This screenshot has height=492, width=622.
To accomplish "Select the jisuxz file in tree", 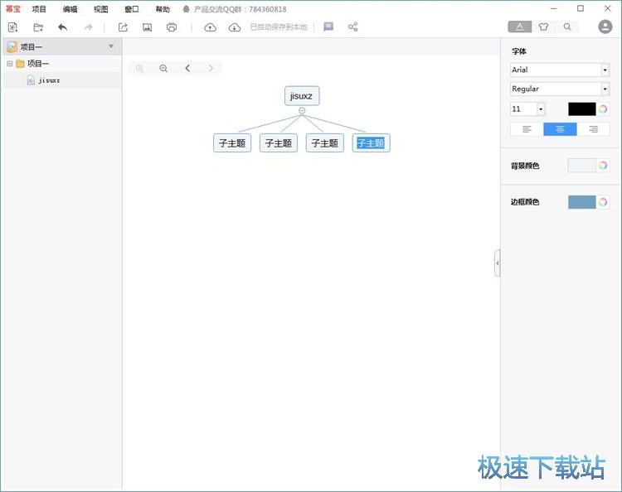I will [63, 80].
